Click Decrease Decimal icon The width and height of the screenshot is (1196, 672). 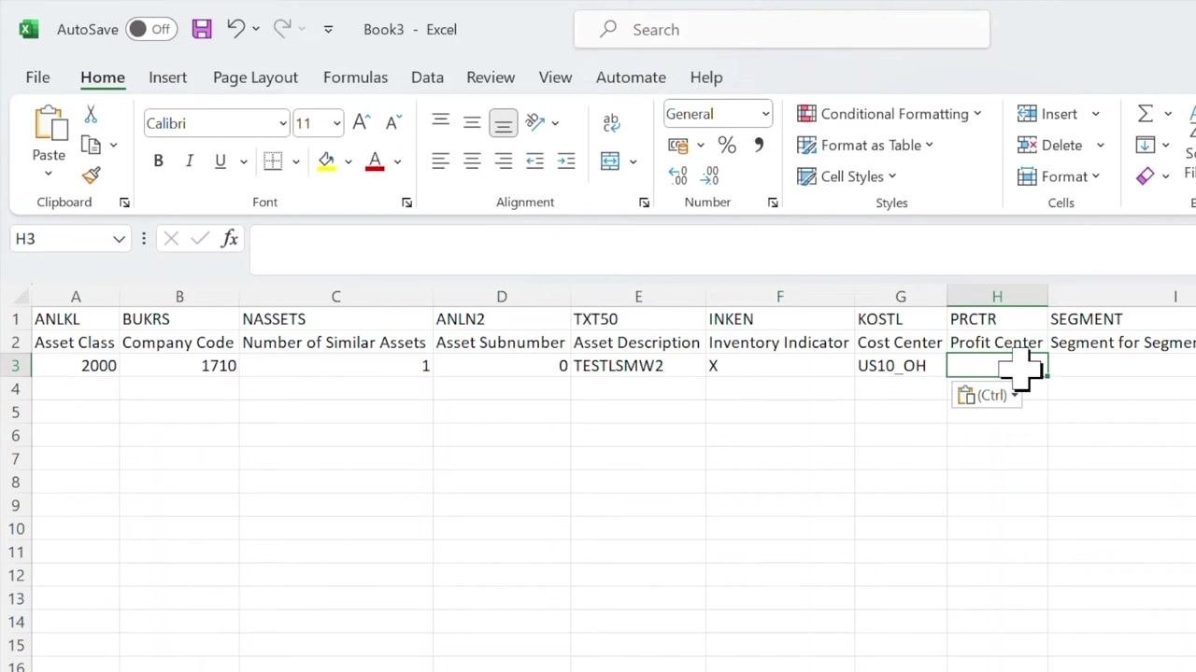710,175
